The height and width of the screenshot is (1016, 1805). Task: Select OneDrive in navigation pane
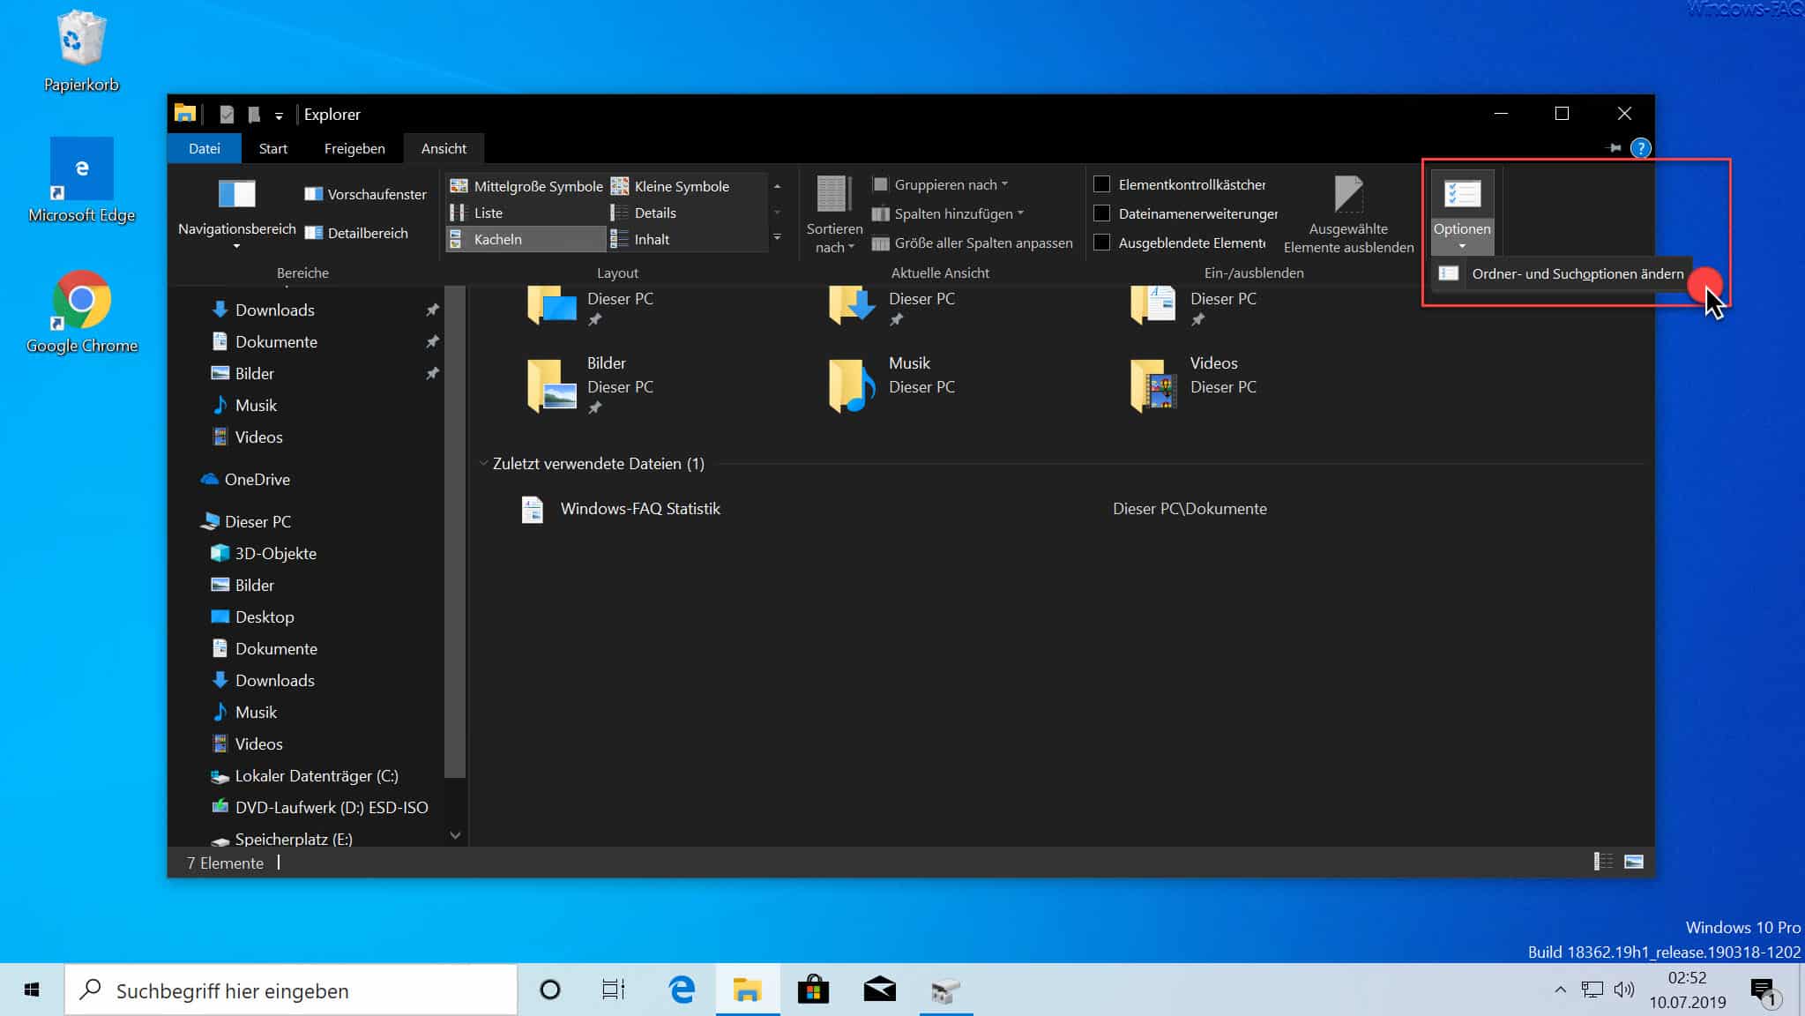tap(257, 479)
